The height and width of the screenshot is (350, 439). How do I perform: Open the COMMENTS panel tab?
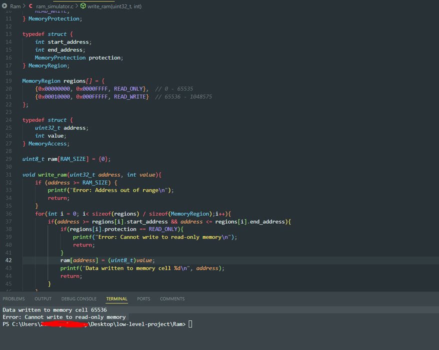coord(172,299)
